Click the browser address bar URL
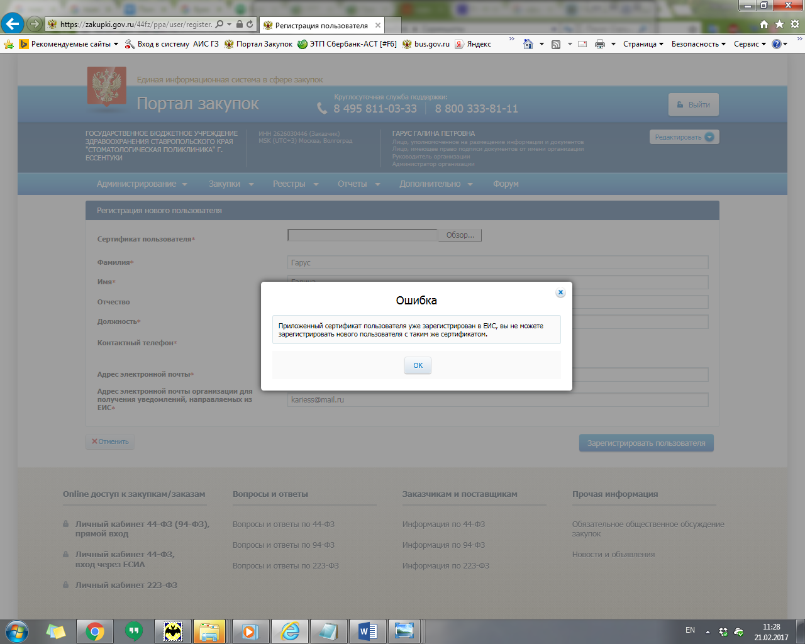The height and width of the screenshot is (644, 805). tap(135, 25)
